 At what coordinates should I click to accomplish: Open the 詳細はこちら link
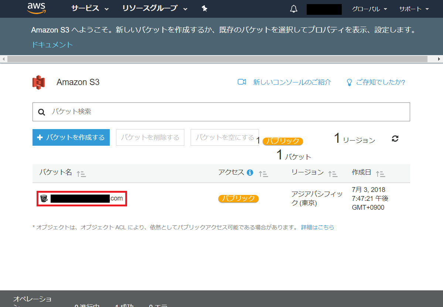(x=317, y=227)
